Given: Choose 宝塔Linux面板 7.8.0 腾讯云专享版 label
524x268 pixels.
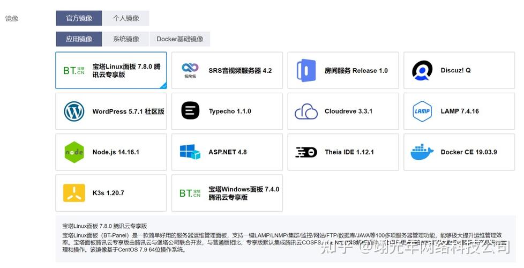Looking at the screenshot, I should tap(126, 71).
